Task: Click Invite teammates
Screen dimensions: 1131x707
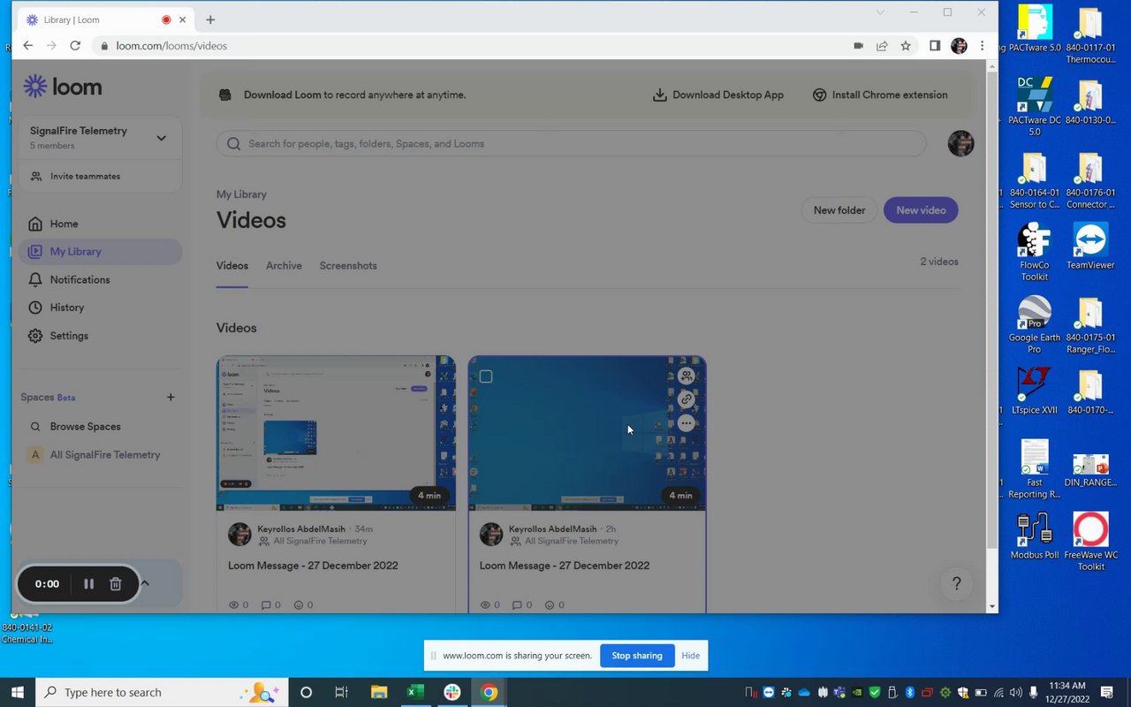Action: [x=85, y=176]
